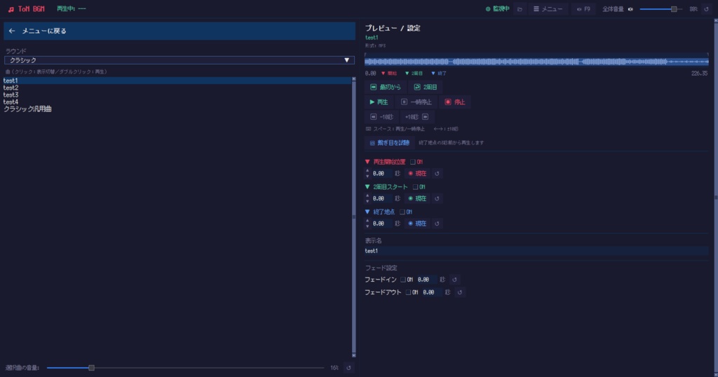The height and width of the screenshot is (377, 718).
Task: Select test4 in the song list
Action: [x=177, y=102]
